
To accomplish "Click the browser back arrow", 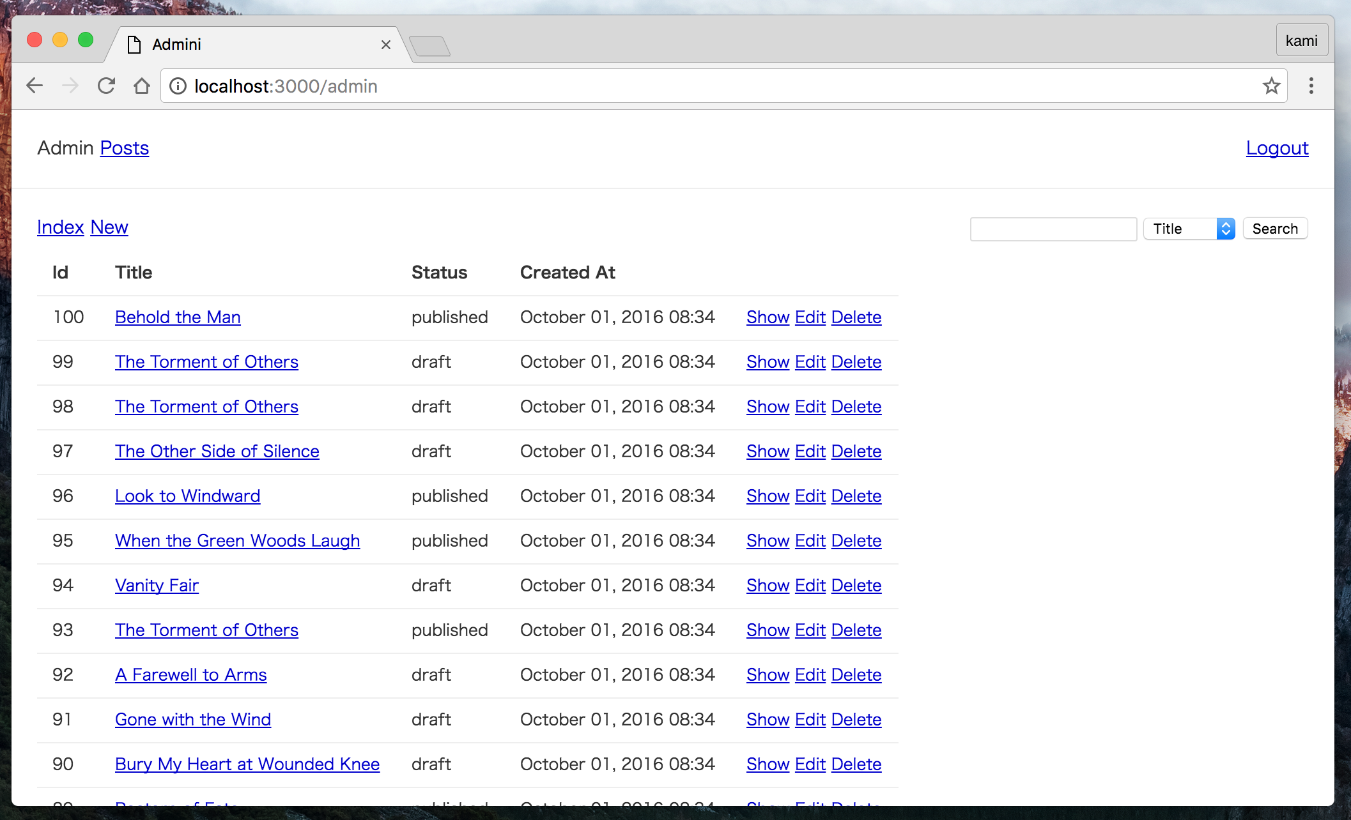I will click(35, 86).
